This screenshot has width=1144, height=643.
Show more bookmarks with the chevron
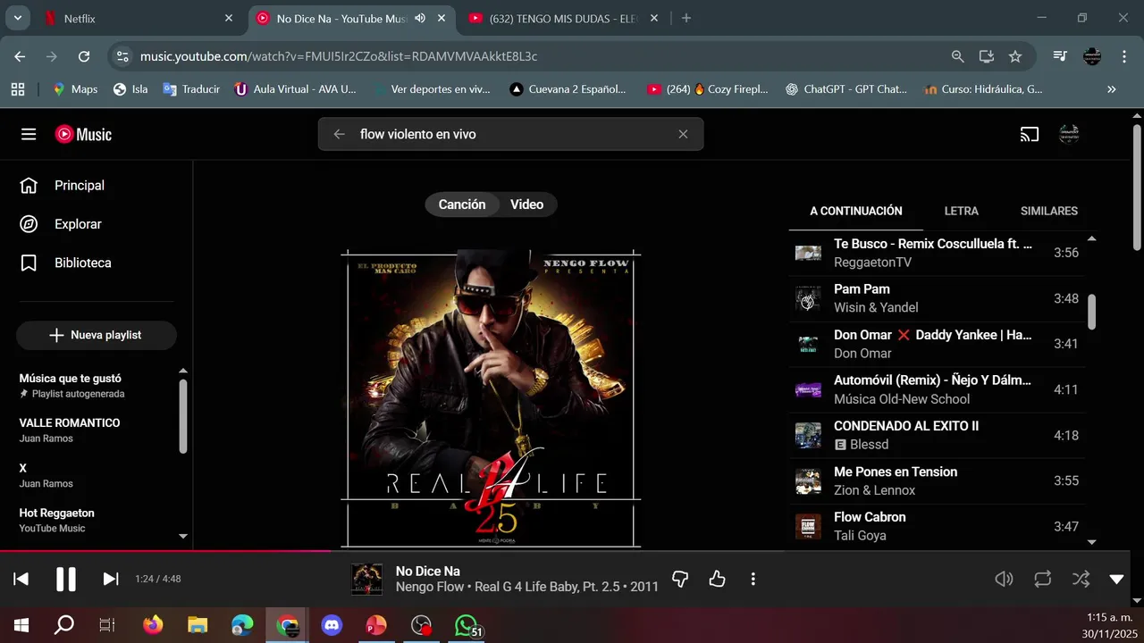pyautogui.click(x=1112, y=89)
